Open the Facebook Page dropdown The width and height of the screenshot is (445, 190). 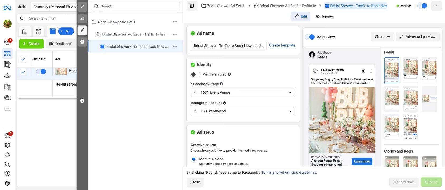click(243, 92)
